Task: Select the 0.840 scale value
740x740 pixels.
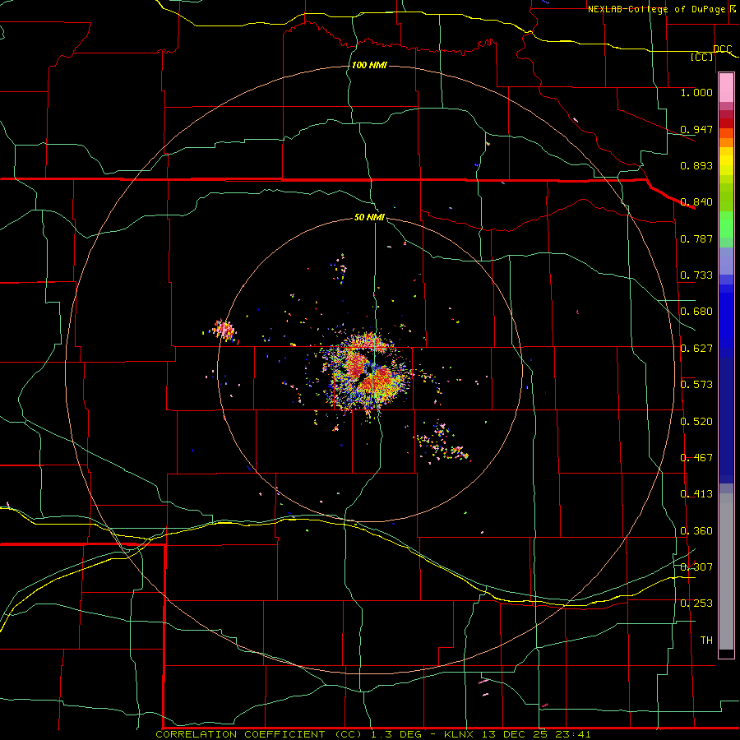Action: (x=696, y=202)
